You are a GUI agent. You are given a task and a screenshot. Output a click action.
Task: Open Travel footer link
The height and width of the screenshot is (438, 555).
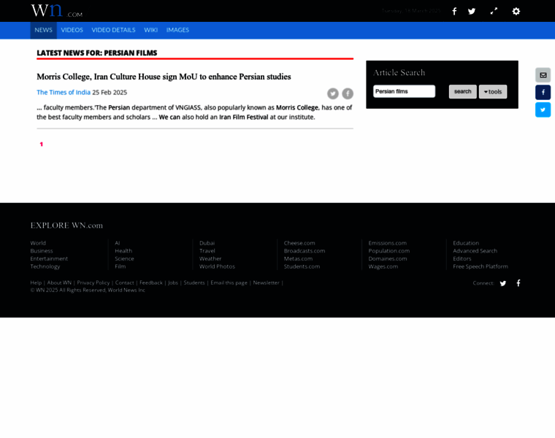point(207,251)
